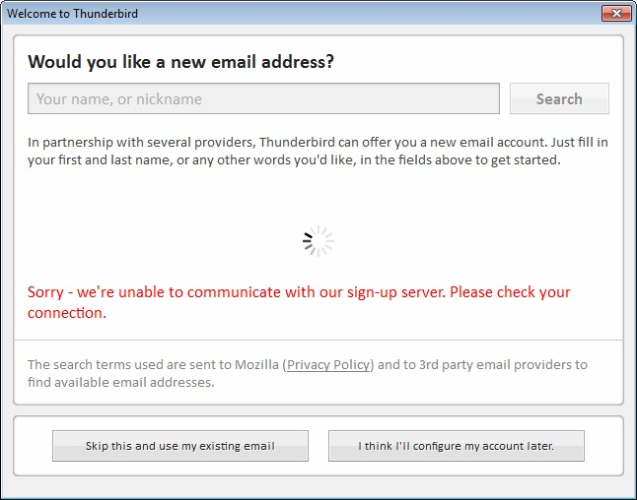Click the word "Sorry" in the red error
The height and width of the screenshot is (500, 637).
pyautogui.click(x=45, y=292)
